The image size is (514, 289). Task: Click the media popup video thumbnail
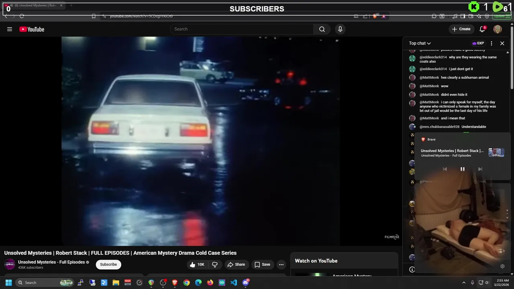496,153
